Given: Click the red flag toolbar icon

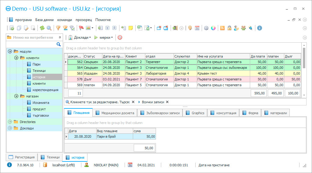Looking at the screenshot, I should click(x=81, y=28).
